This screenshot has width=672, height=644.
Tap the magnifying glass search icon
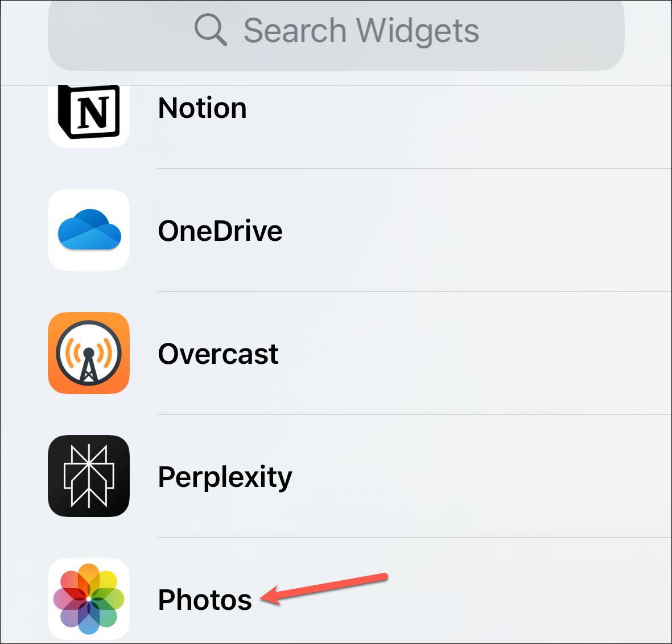click(211, 30)
